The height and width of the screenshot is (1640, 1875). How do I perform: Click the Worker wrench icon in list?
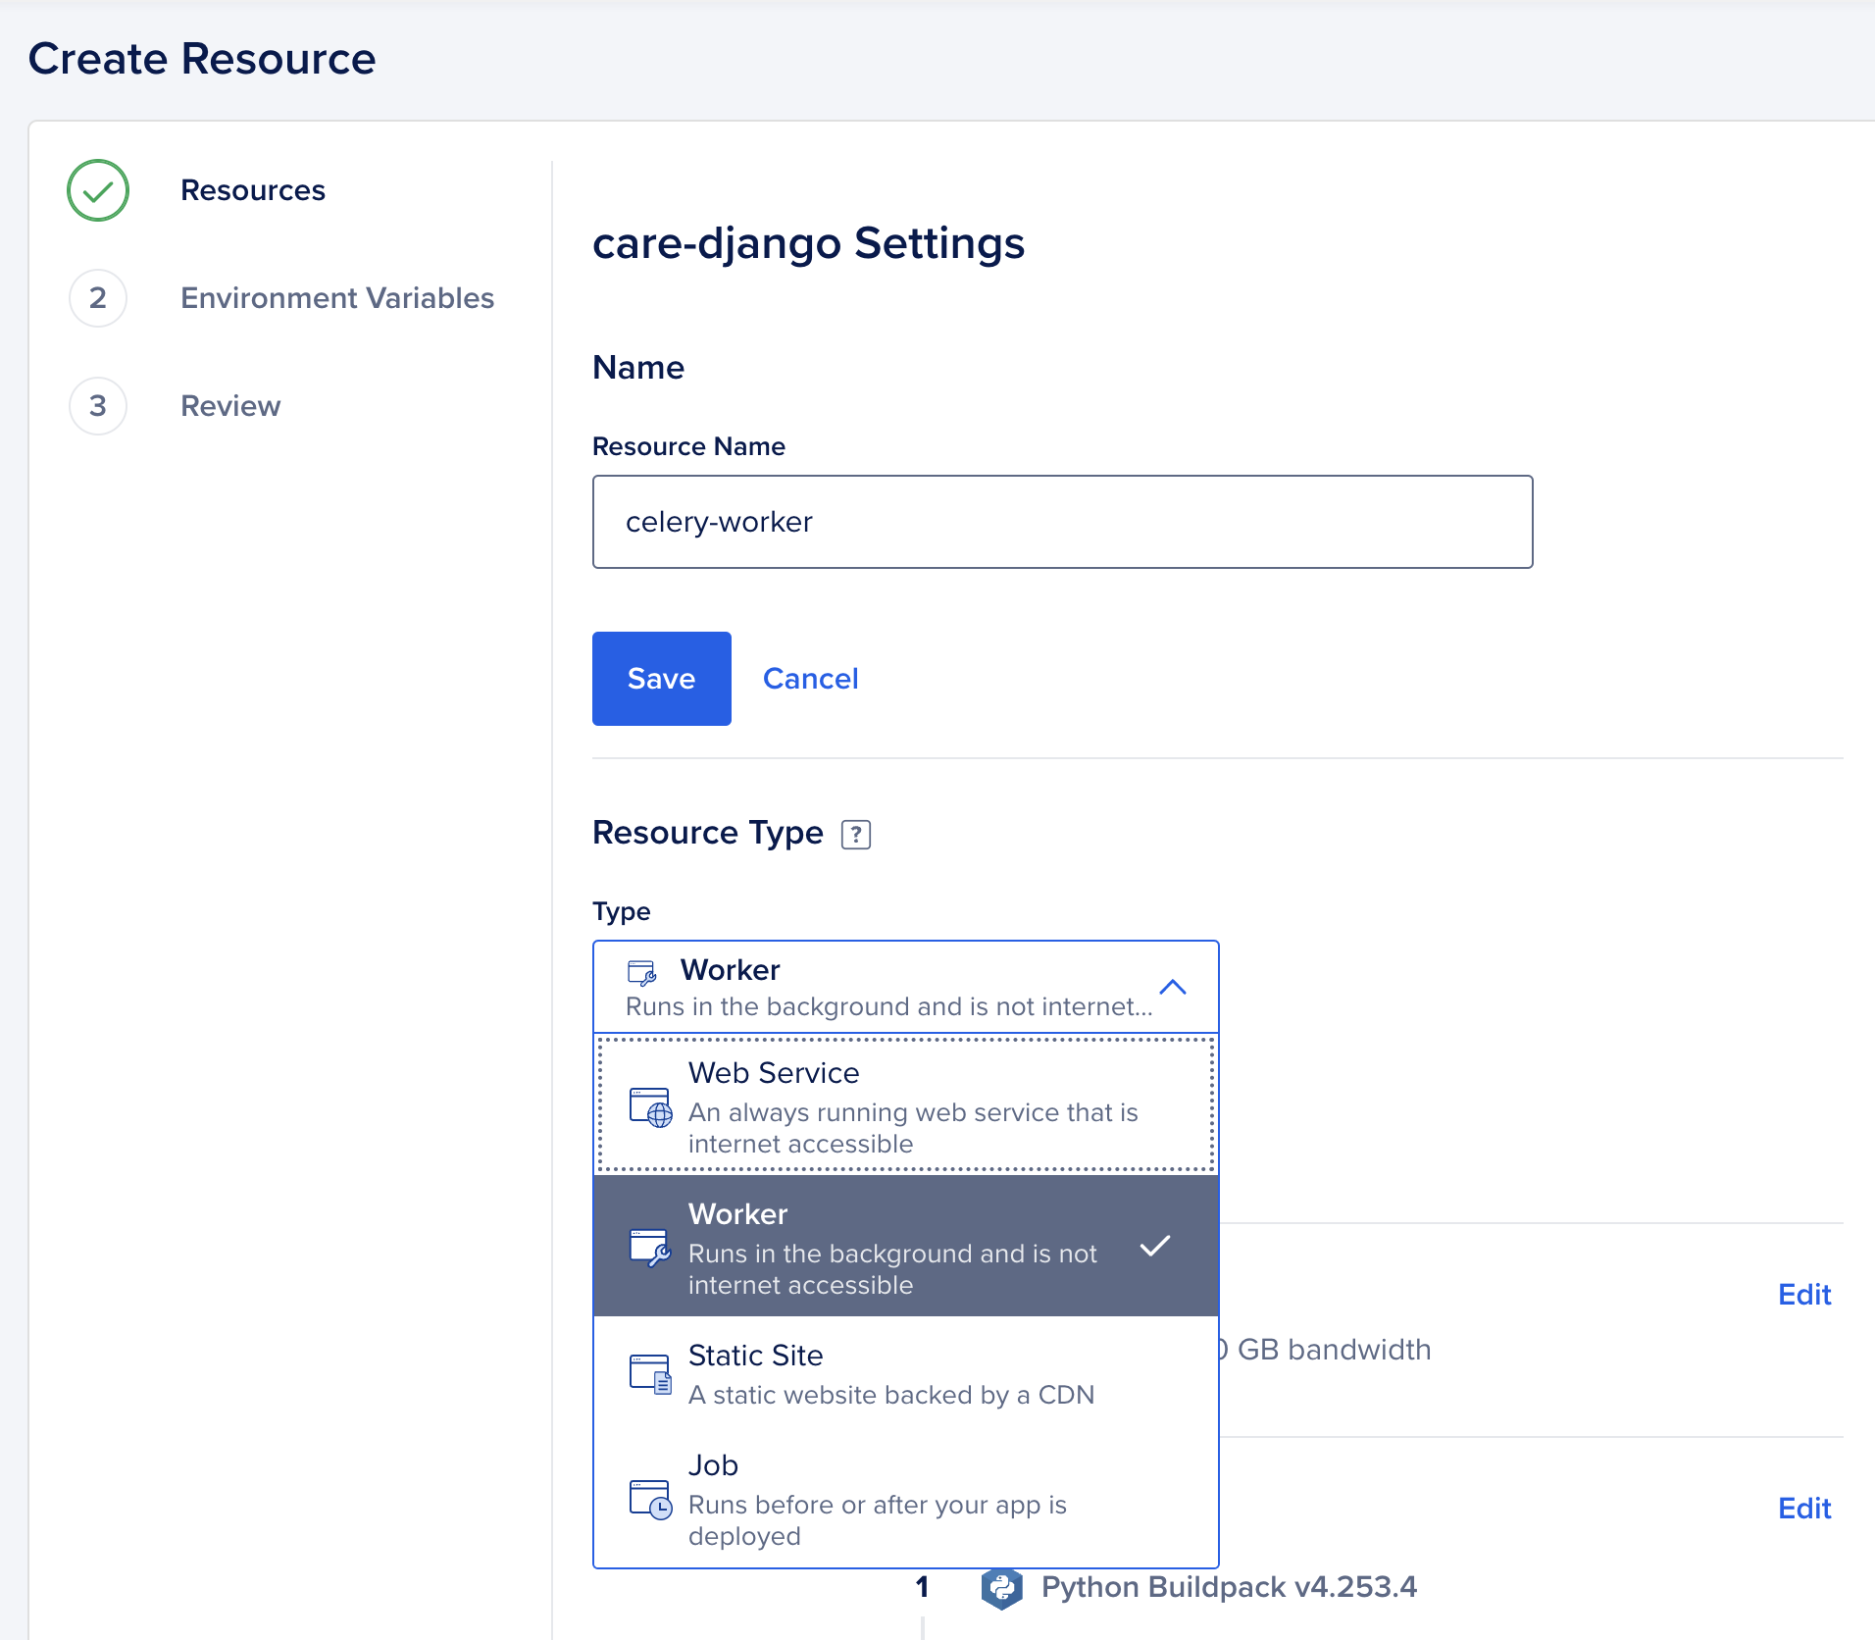650,1249
